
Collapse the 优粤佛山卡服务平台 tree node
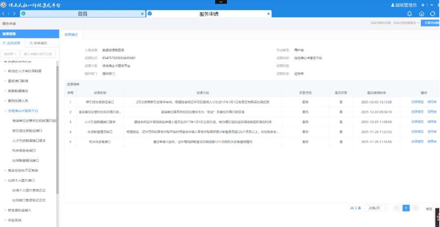[5, 111]
